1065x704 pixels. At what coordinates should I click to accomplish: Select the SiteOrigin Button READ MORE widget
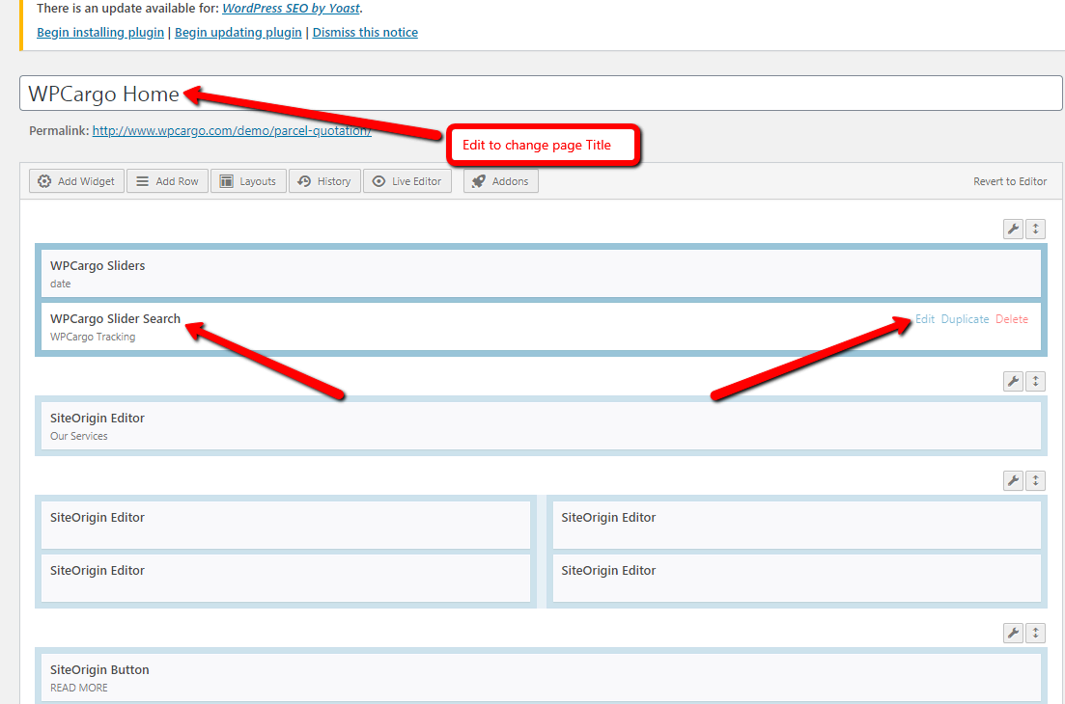click(541, 678)
